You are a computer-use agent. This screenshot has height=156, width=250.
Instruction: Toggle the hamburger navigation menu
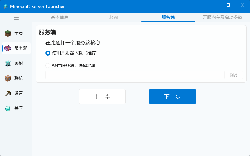click(16, 19)
